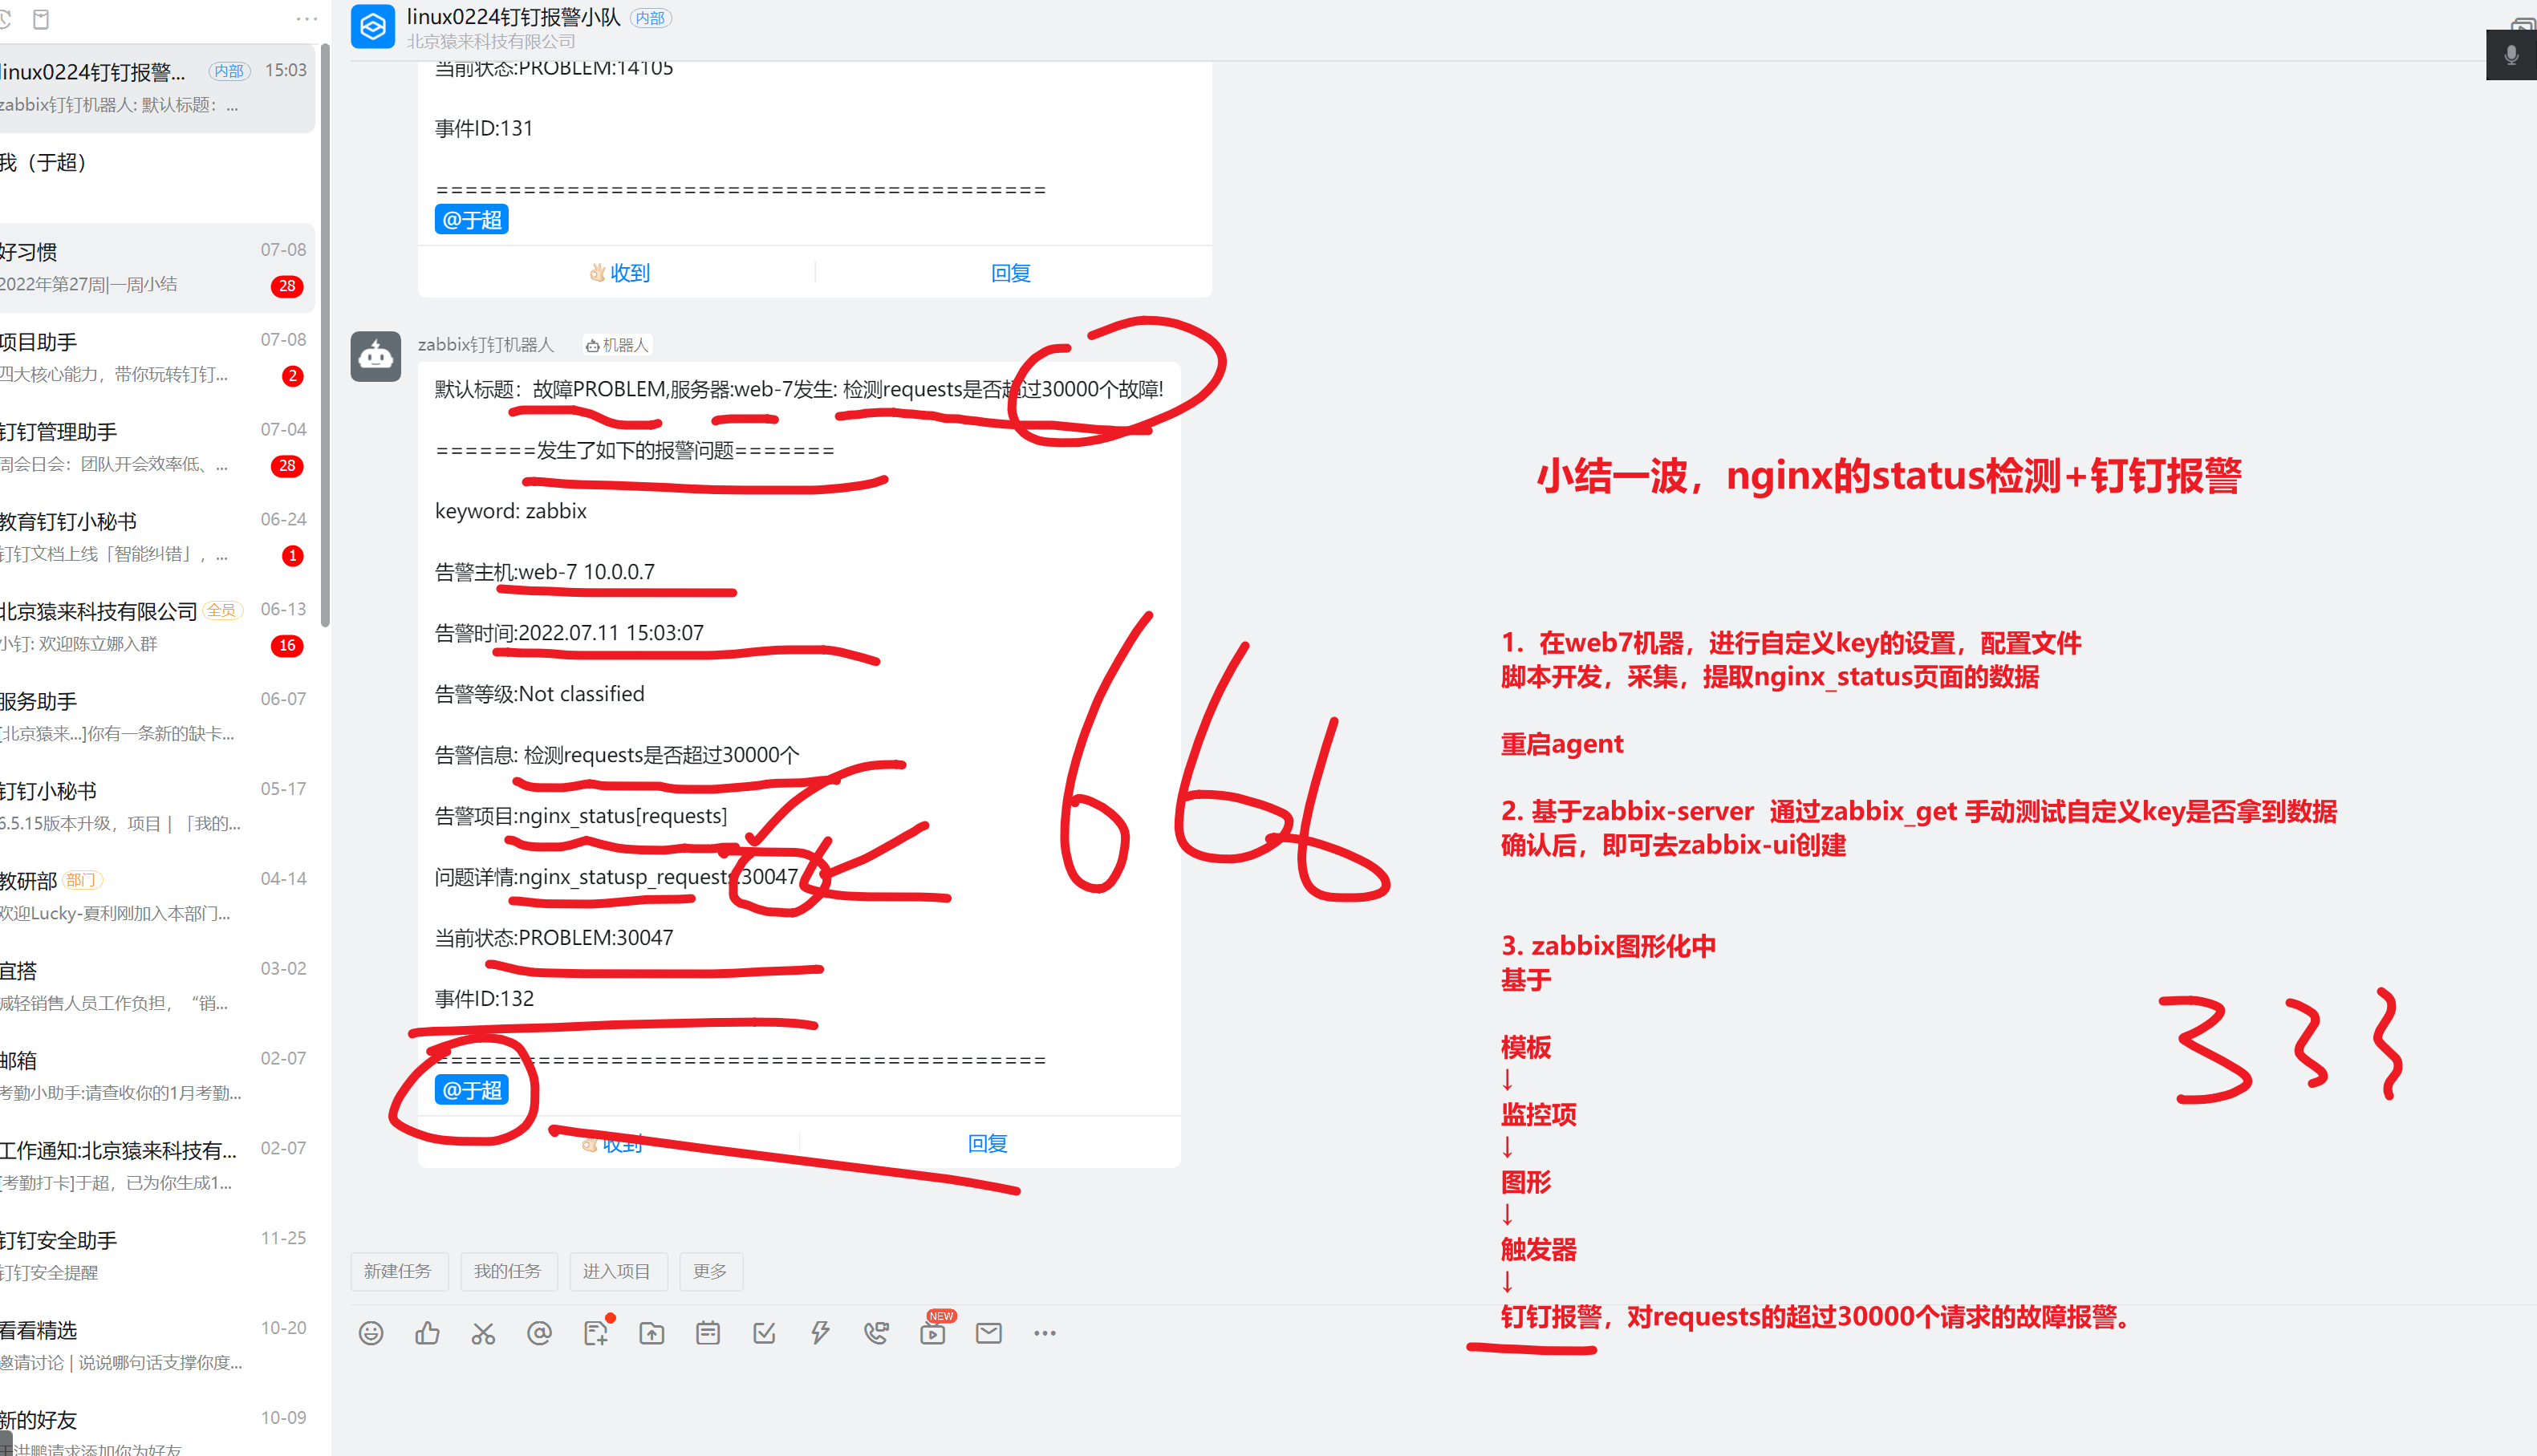Click the lightning bolt quick action icon
This screenshot has width=2537, height=1456.
tap(820, 1333)
